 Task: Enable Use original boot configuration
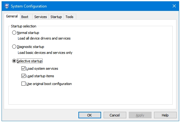pyautogui.click(x=23, y=84)
